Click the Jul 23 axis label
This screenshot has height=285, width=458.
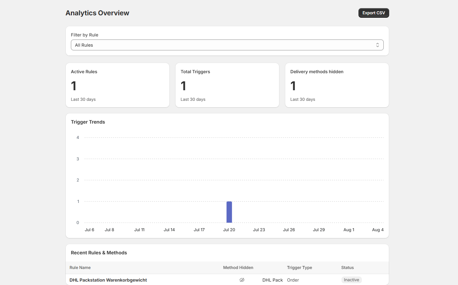click(x=259, y=230)
